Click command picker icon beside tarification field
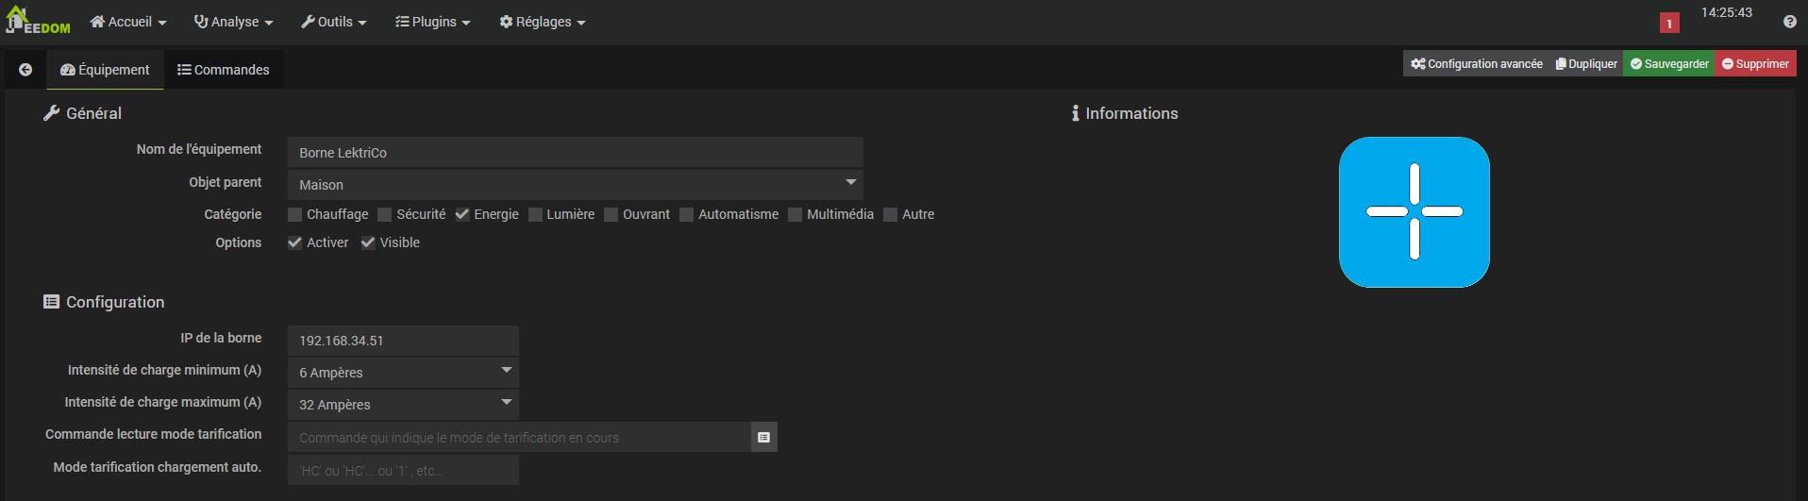Viewport: 1808px width, 501px height. [764, 437]
